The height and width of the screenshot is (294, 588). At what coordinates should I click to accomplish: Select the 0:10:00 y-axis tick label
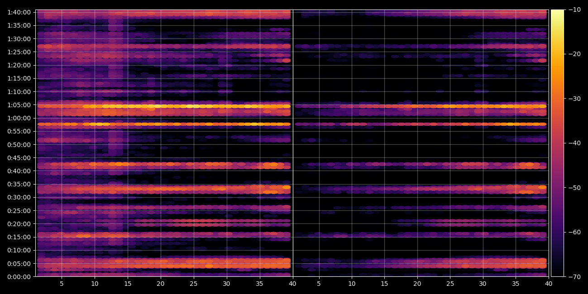point(19,250)
